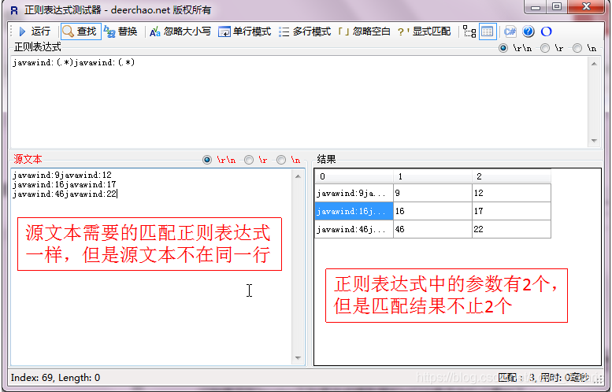Minimize the regex tester window

(x=536, y=6)
